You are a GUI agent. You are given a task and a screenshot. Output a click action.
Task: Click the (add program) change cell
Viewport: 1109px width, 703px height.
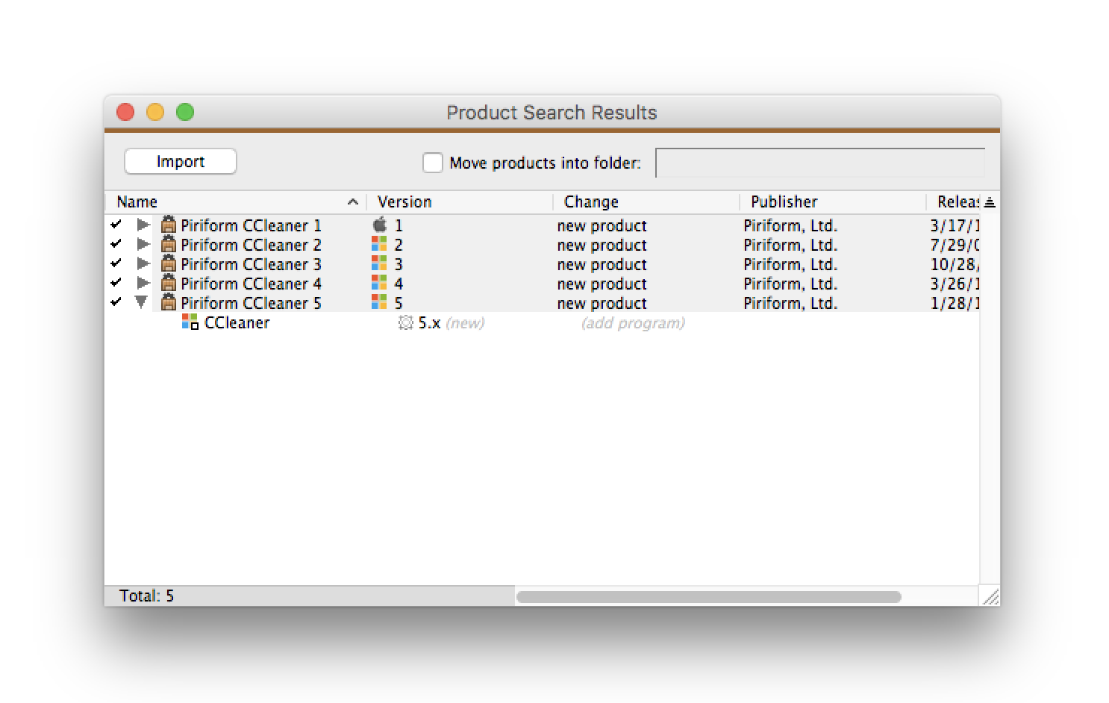[x=633, y=323]
